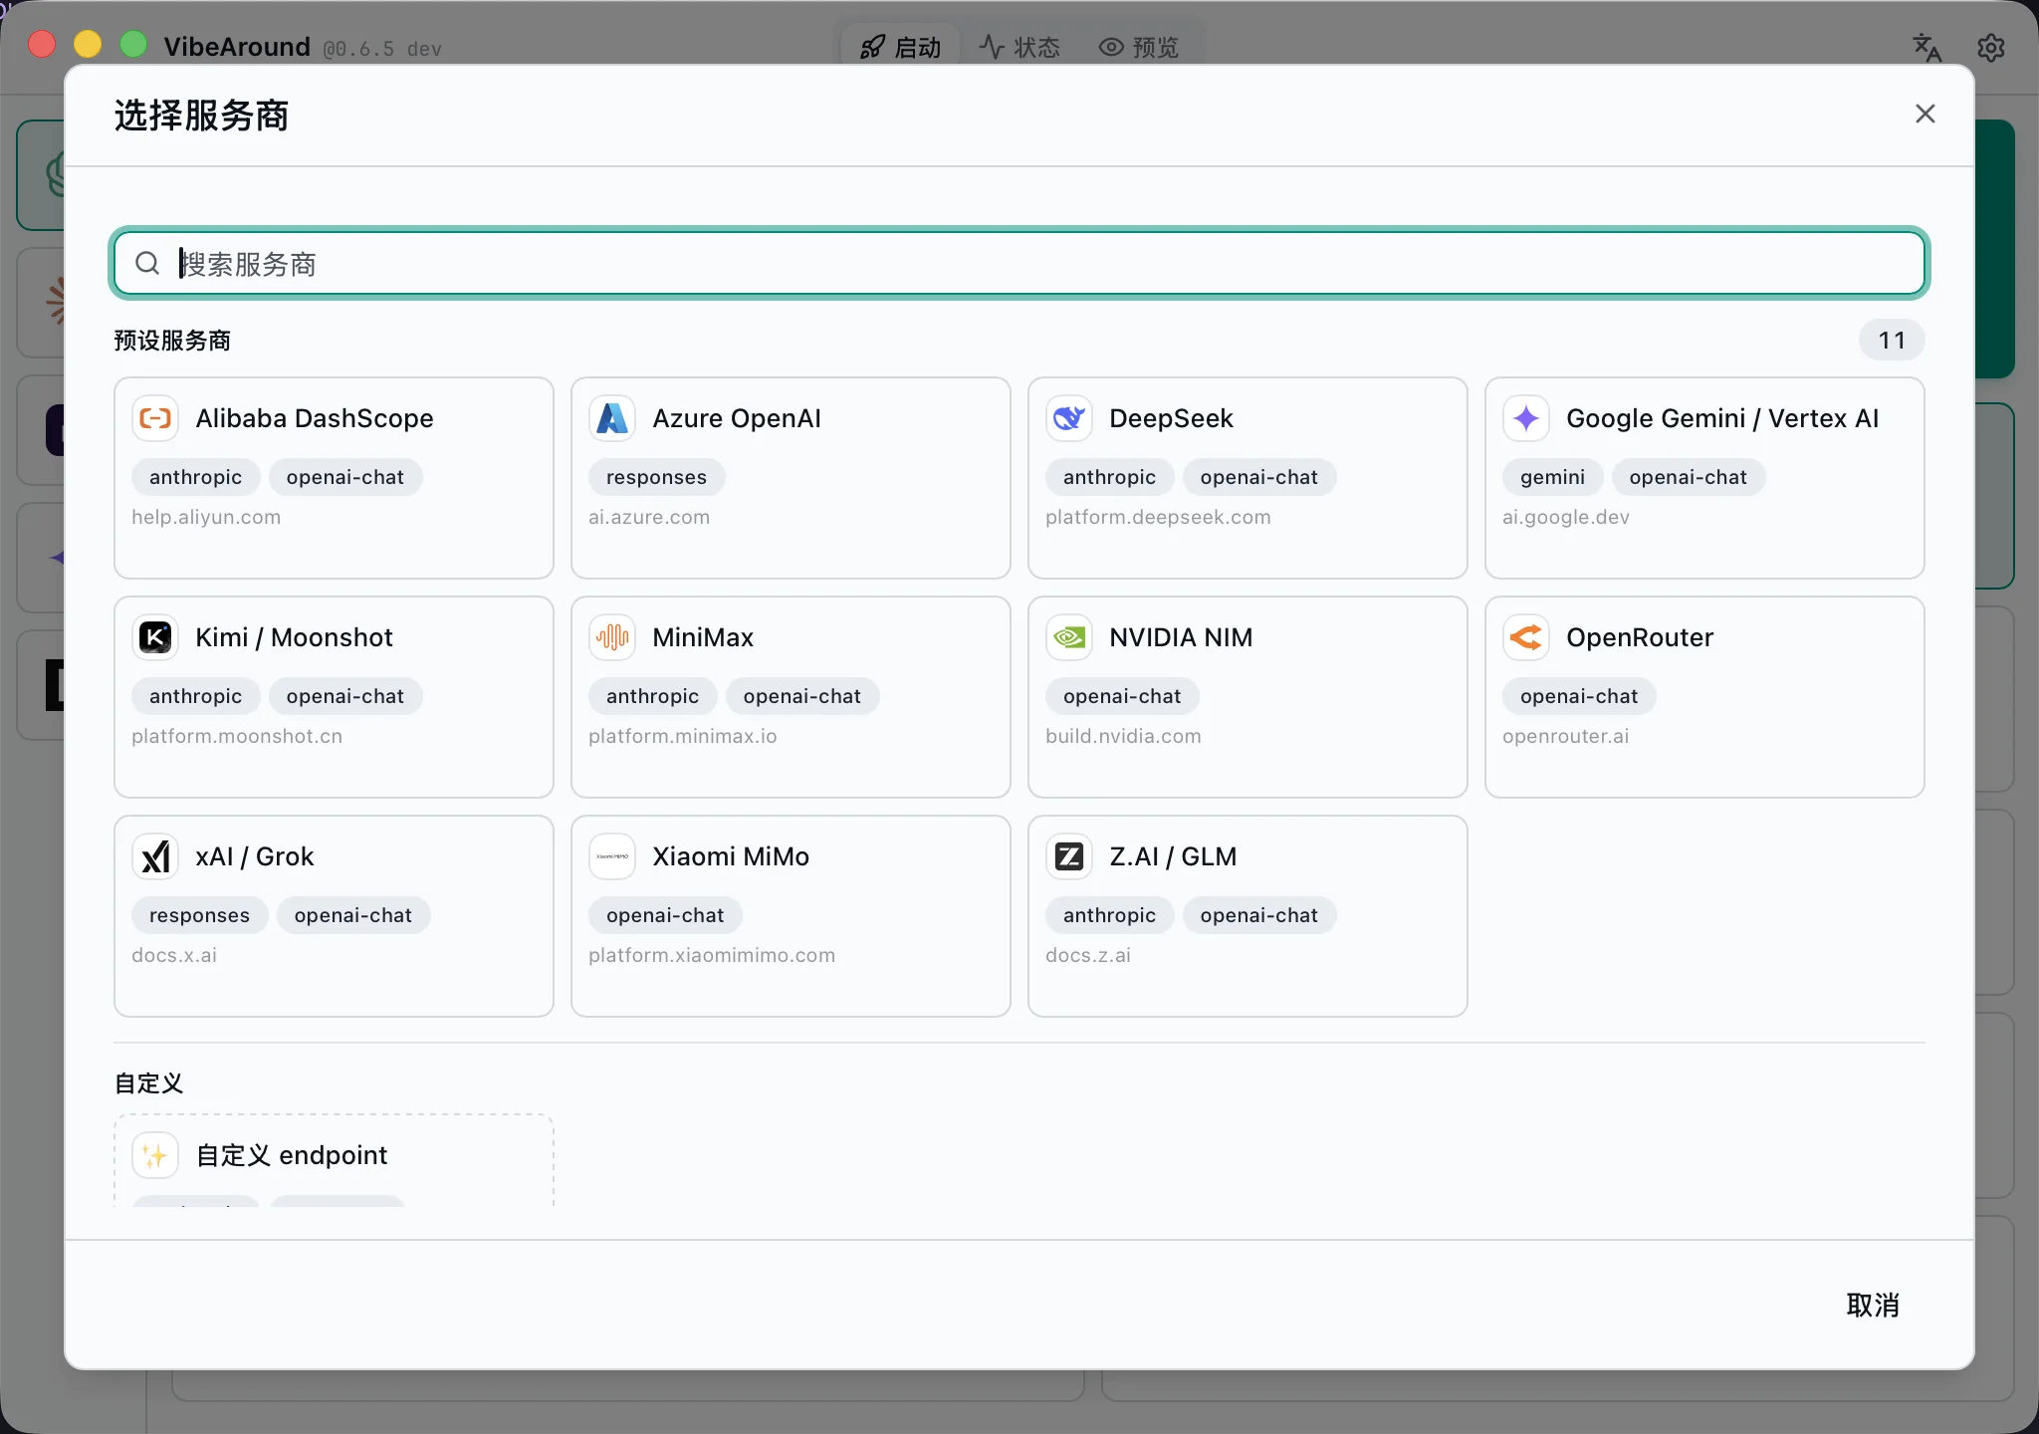Click the openrouter.ai text
The width and height of the screenshot is (2039, 1434).
point(1566,736)
